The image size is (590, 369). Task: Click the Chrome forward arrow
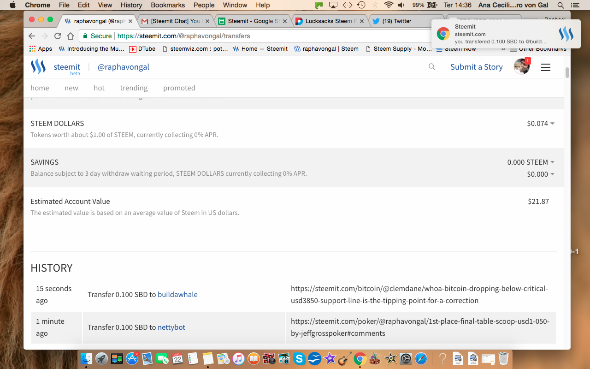pos(45,36)
